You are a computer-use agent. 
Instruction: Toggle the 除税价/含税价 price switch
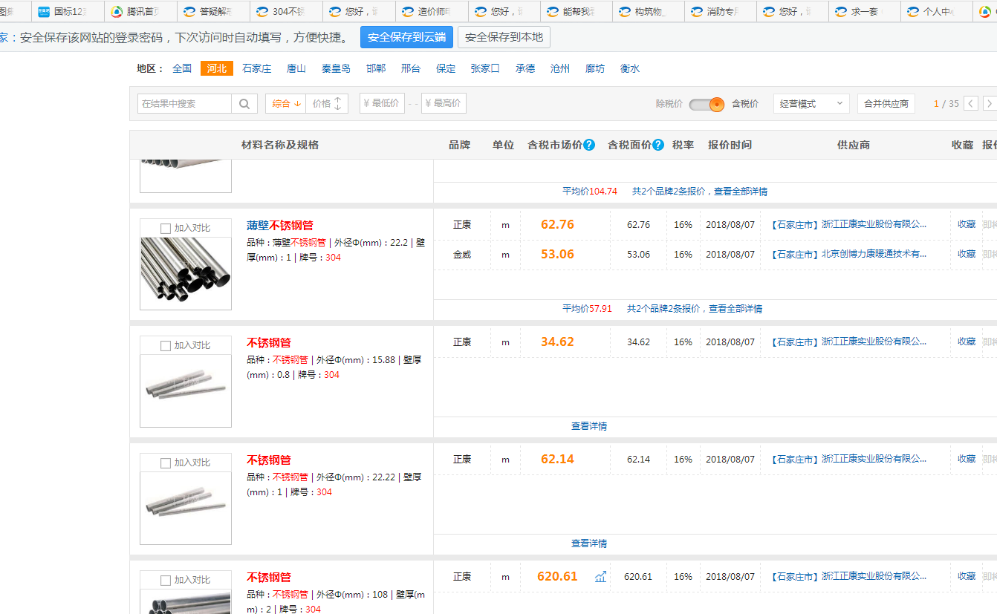pyautogui.click(x=707, y=104)
